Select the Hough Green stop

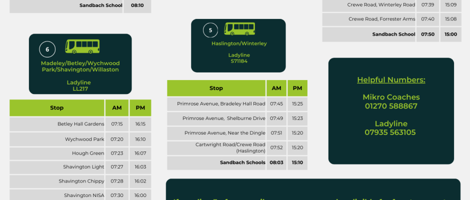(87, 153)
